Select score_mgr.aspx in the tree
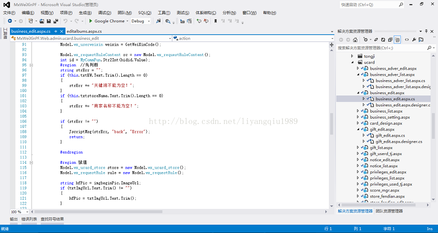This screenshot has width=438, height=233. (385, 190)
